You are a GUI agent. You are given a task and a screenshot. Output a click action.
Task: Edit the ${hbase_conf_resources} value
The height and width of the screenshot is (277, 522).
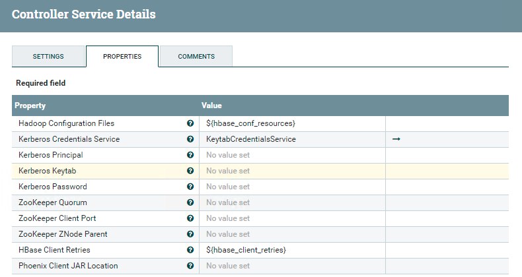[x=292, y=123]
